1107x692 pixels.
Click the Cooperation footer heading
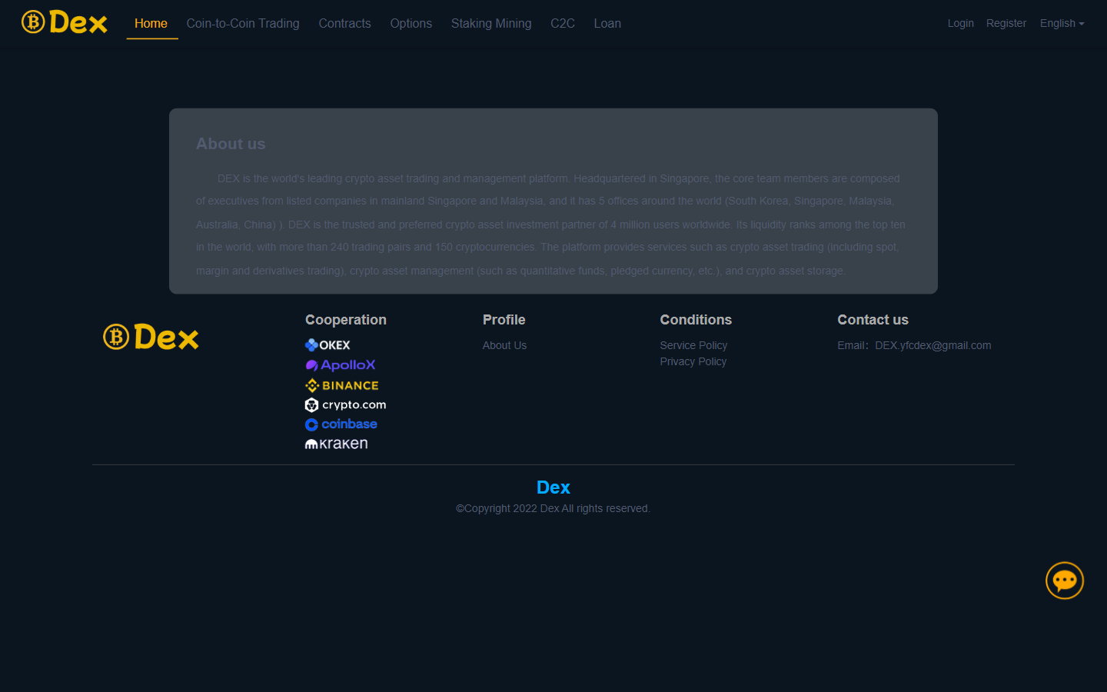[346, 320]
